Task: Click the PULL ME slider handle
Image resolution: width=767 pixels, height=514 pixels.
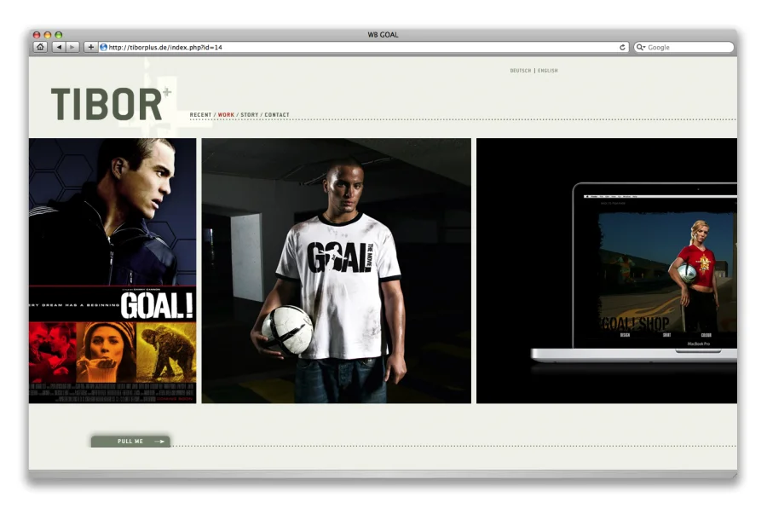Action: coord(130,442)
